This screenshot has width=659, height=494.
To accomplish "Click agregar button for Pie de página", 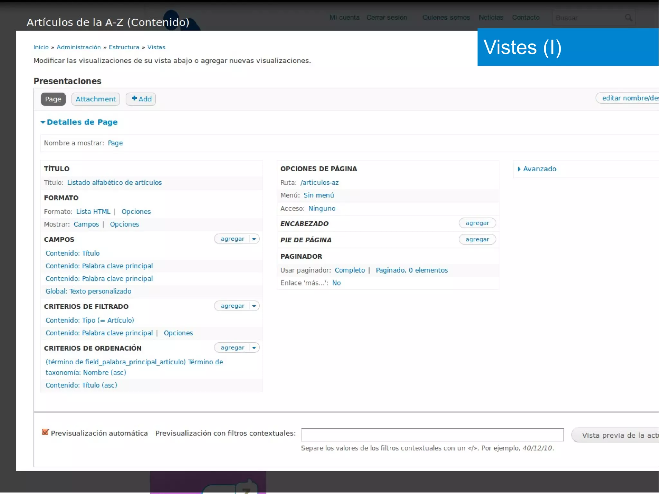I will 477,239.
